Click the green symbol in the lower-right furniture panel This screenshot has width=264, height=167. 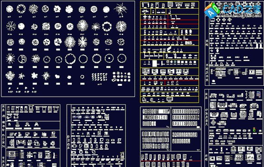tap(254, 129)
